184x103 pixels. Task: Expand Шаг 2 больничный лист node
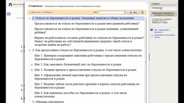click(32, 65)
